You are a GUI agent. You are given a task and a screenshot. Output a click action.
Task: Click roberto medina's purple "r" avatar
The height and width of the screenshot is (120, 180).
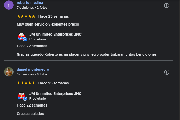point(9,5)
